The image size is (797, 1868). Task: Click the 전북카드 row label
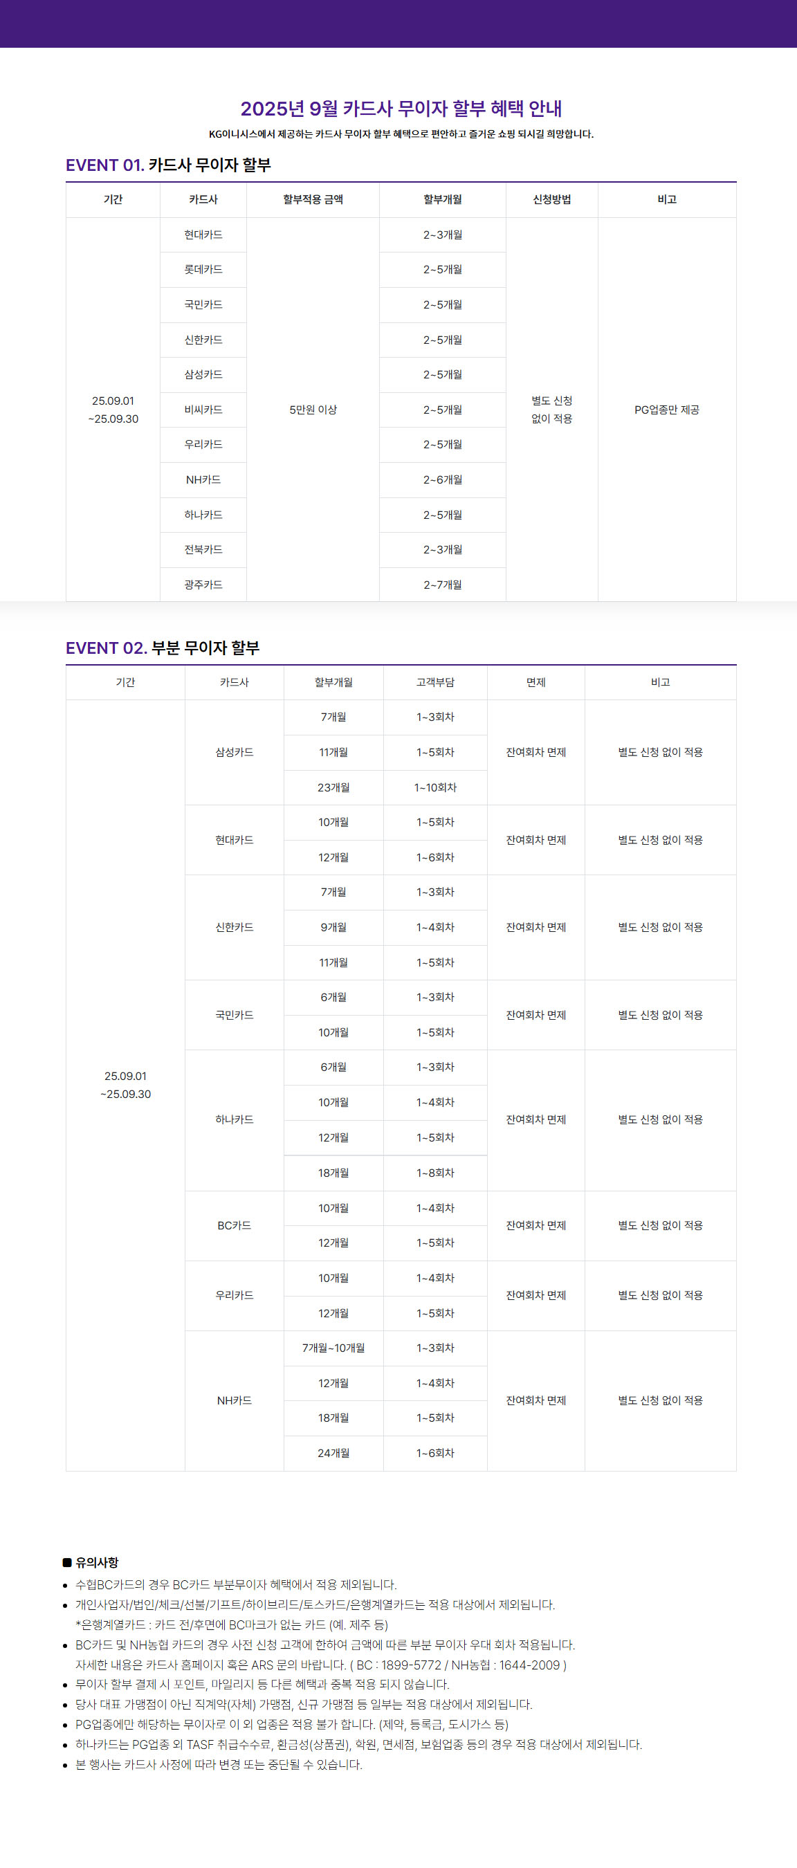click(203, 549)
